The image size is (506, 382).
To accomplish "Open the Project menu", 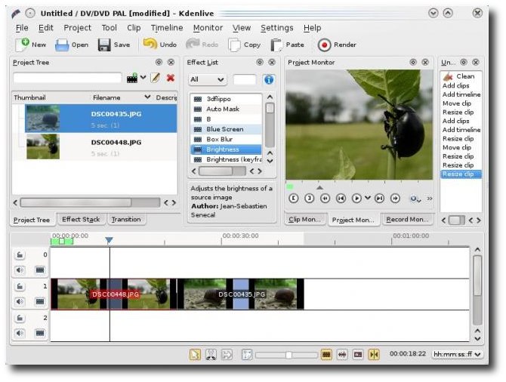I will pyautogui.click(x=78, y=28).
